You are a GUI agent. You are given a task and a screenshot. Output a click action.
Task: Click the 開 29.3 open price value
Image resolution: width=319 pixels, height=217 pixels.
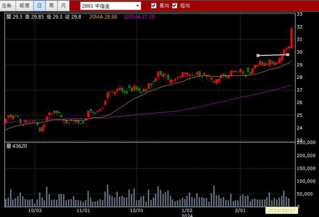(14, 17)
